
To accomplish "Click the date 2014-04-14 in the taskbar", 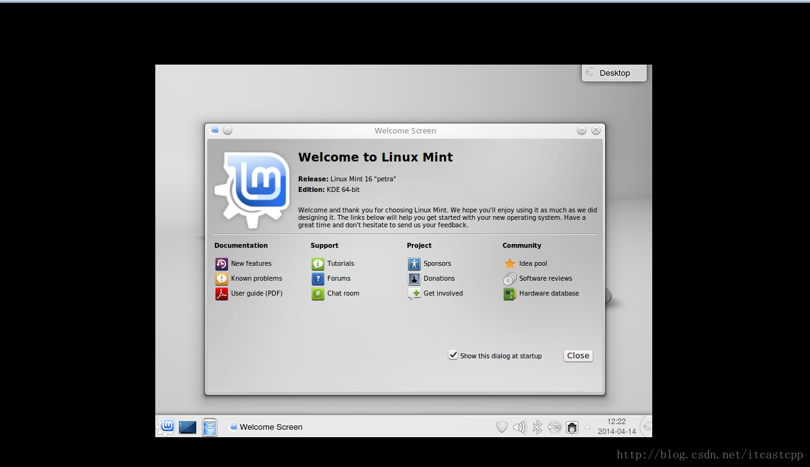I will 617,432.
